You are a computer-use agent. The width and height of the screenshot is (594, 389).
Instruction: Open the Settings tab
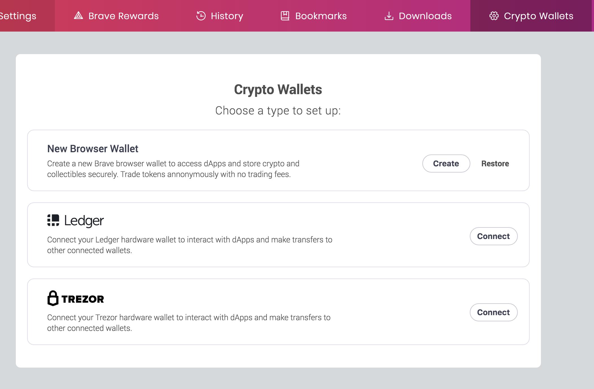click(x=19, y=16)
